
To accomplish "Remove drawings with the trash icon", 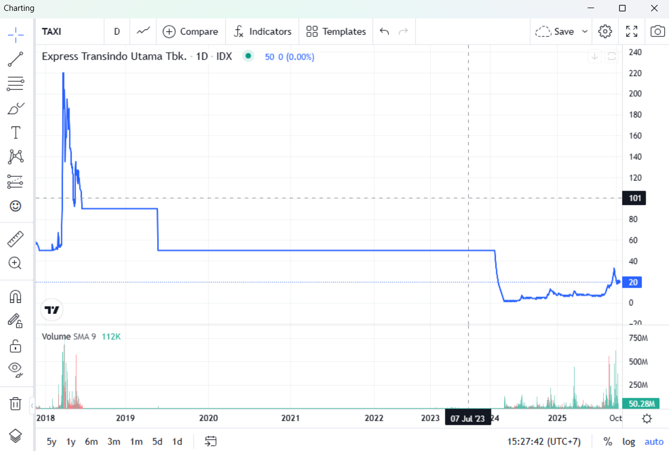I will click(x=16, y=403).
